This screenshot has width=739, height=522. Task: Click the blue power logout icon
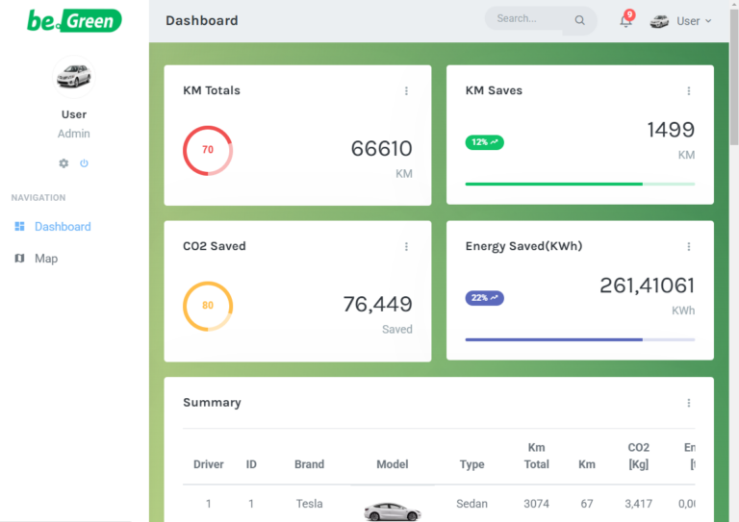tap(84, 163)
